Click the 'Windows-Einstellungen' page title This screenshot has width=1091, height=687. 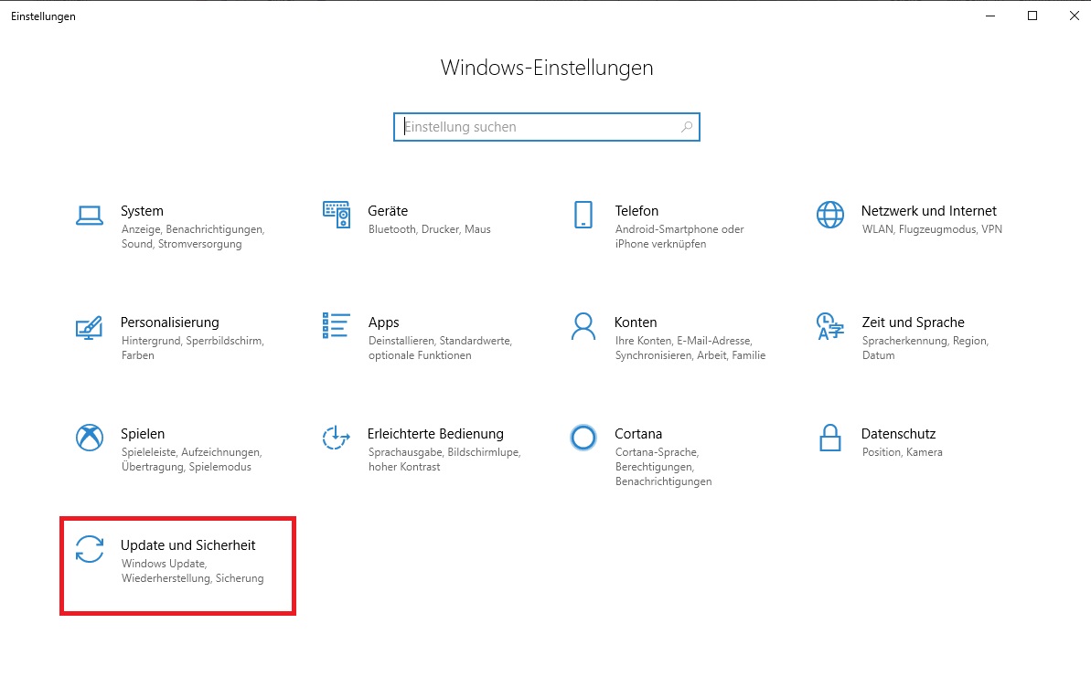(x=547, y=68)
